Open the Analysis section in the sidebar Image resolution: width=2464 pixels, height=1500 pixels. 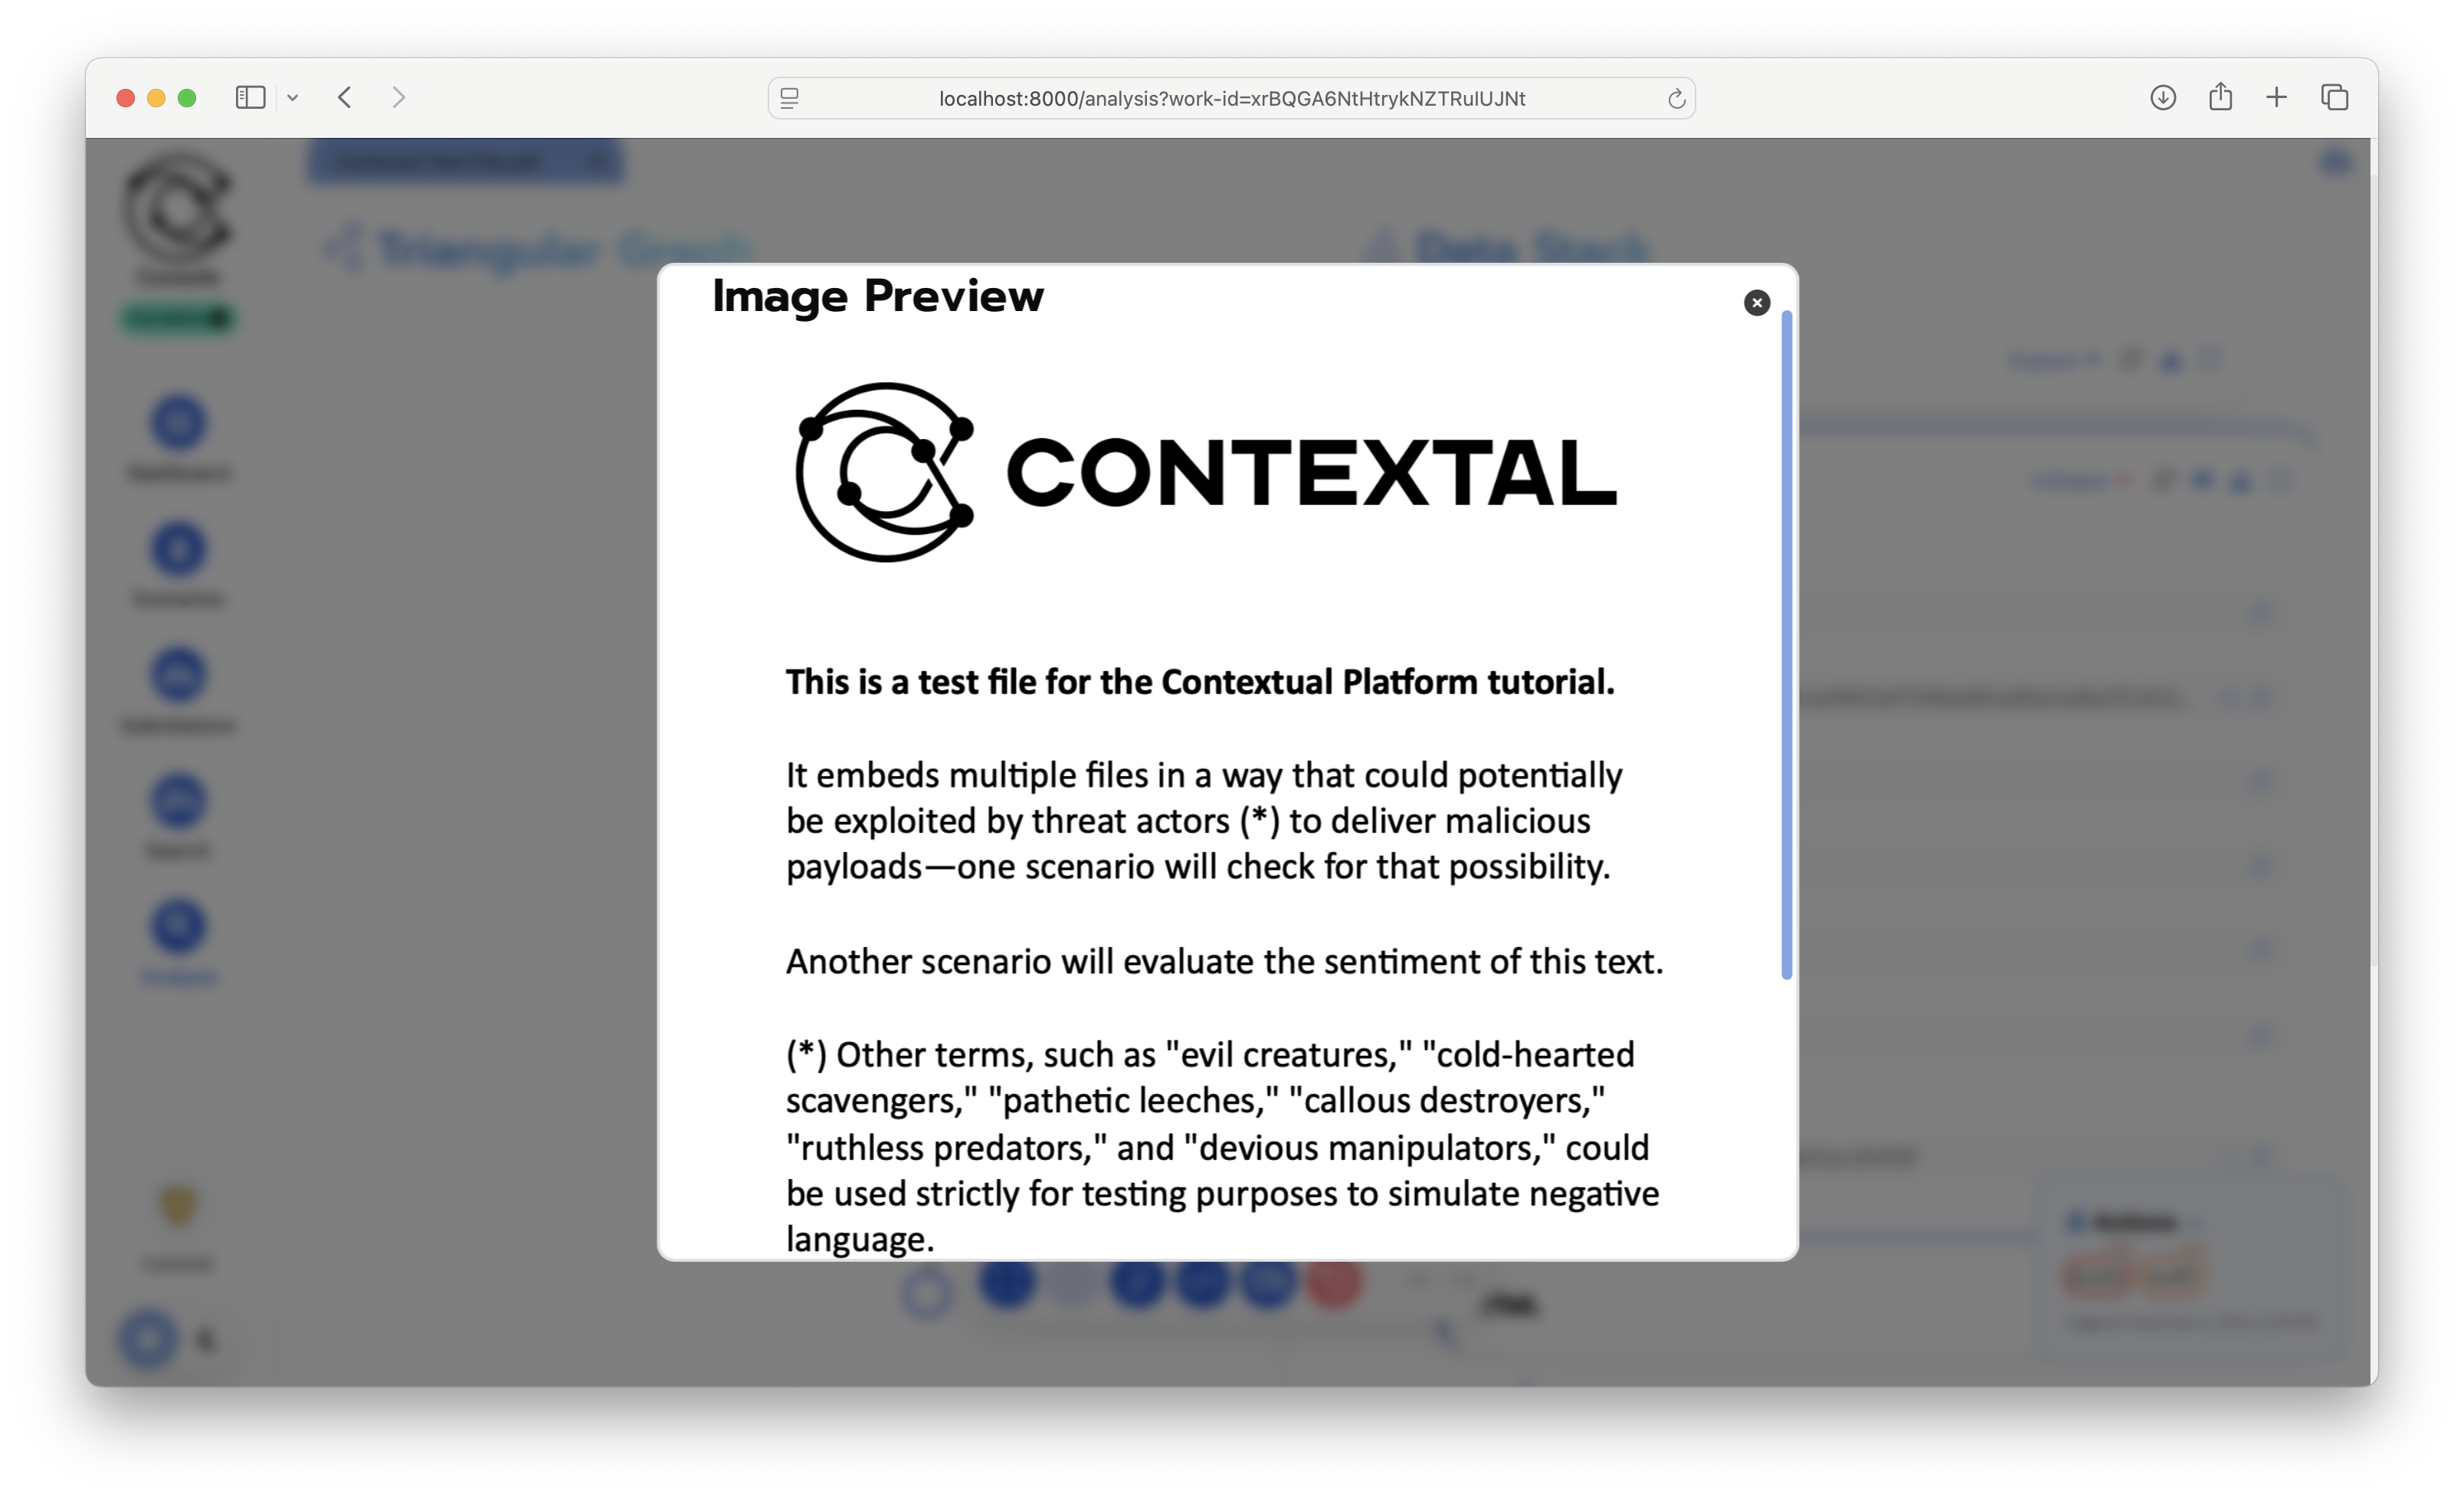pyautogui.click(x=178, y=926)
